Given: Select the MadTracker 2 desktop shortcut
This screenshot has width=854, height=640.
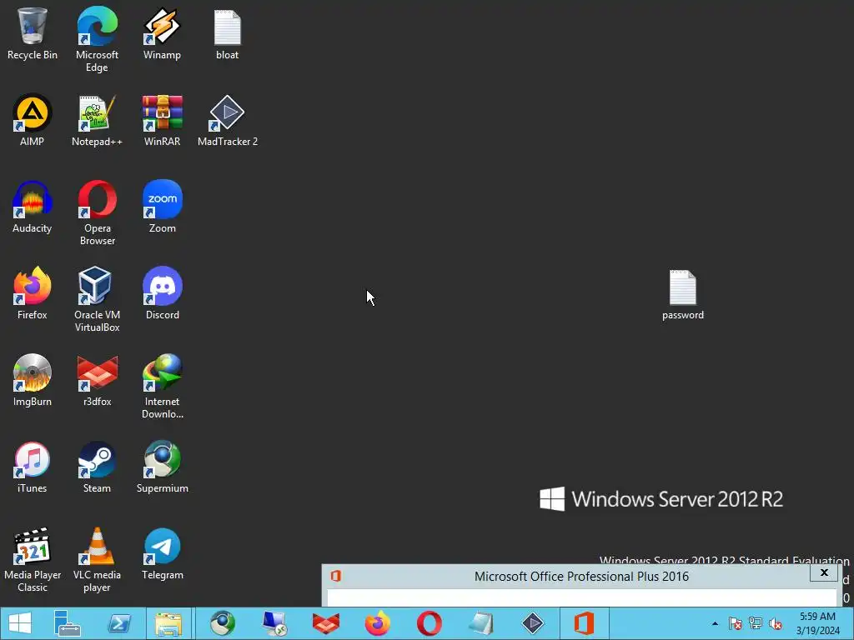Looking at the screenshot, I should [227, 120].
